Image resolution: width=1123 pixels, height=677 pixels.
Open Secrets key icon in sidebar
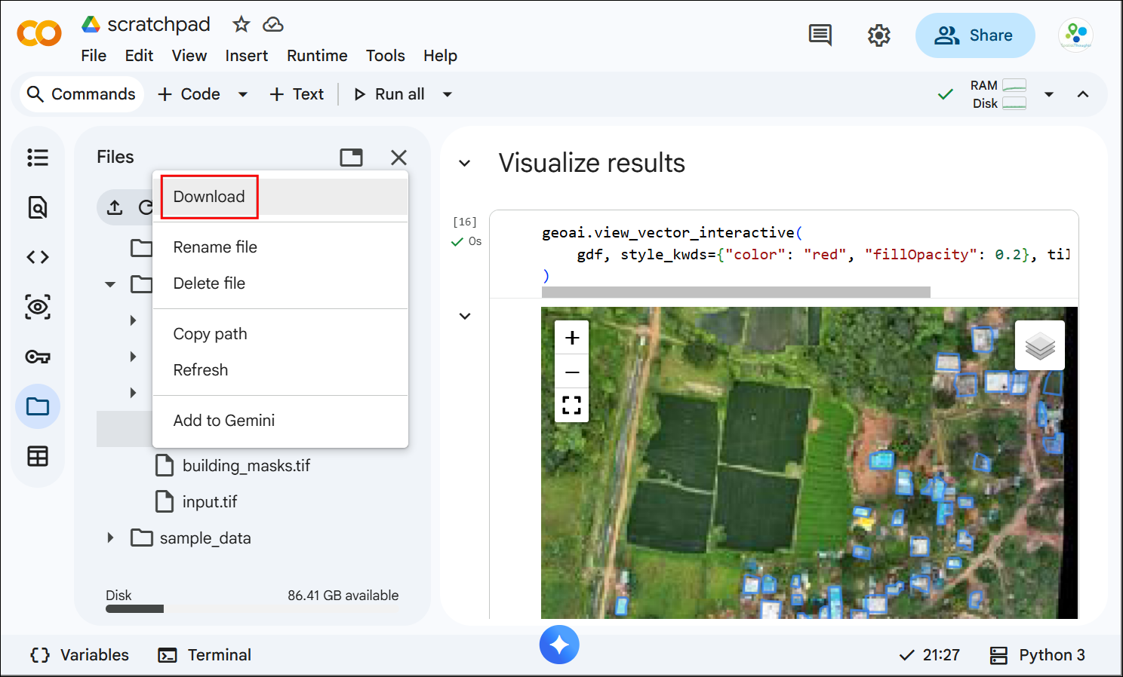tap(38, 357)
